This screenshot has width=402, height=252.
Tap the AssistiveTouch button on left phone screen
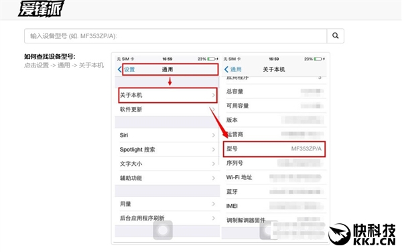pyautogui.click(x=163, y=230)
